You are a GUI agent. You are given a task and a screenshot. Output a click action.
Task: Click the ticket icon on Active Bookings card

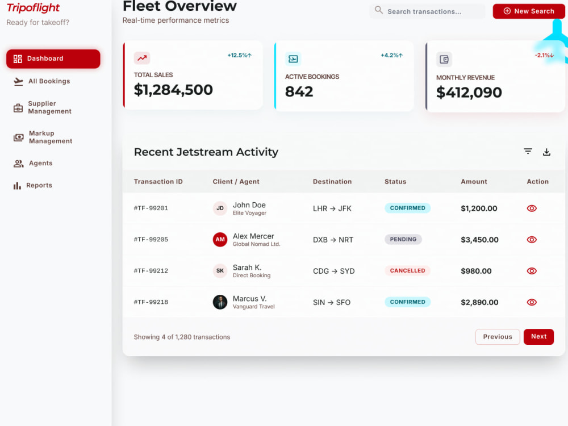coord(293,59)
